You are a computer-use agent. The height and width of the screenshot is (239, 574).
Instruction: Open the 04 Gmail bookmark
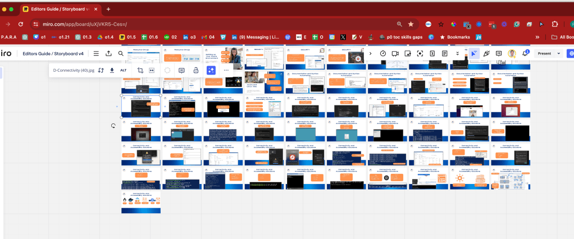coord(208,37)
